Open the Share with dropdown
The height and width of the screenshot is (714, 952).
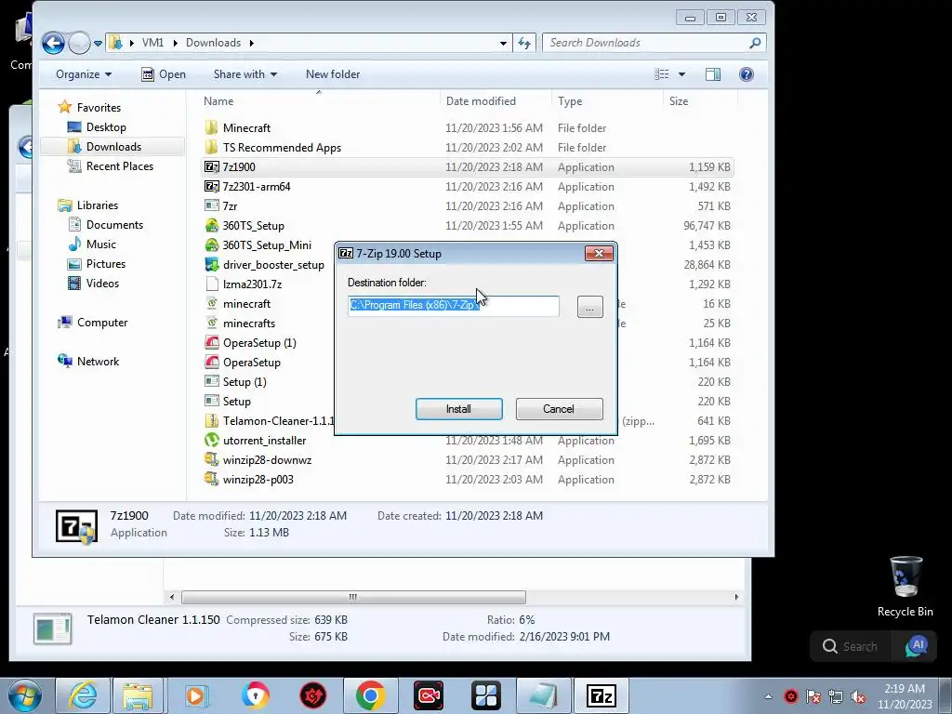tap(245, 74)
